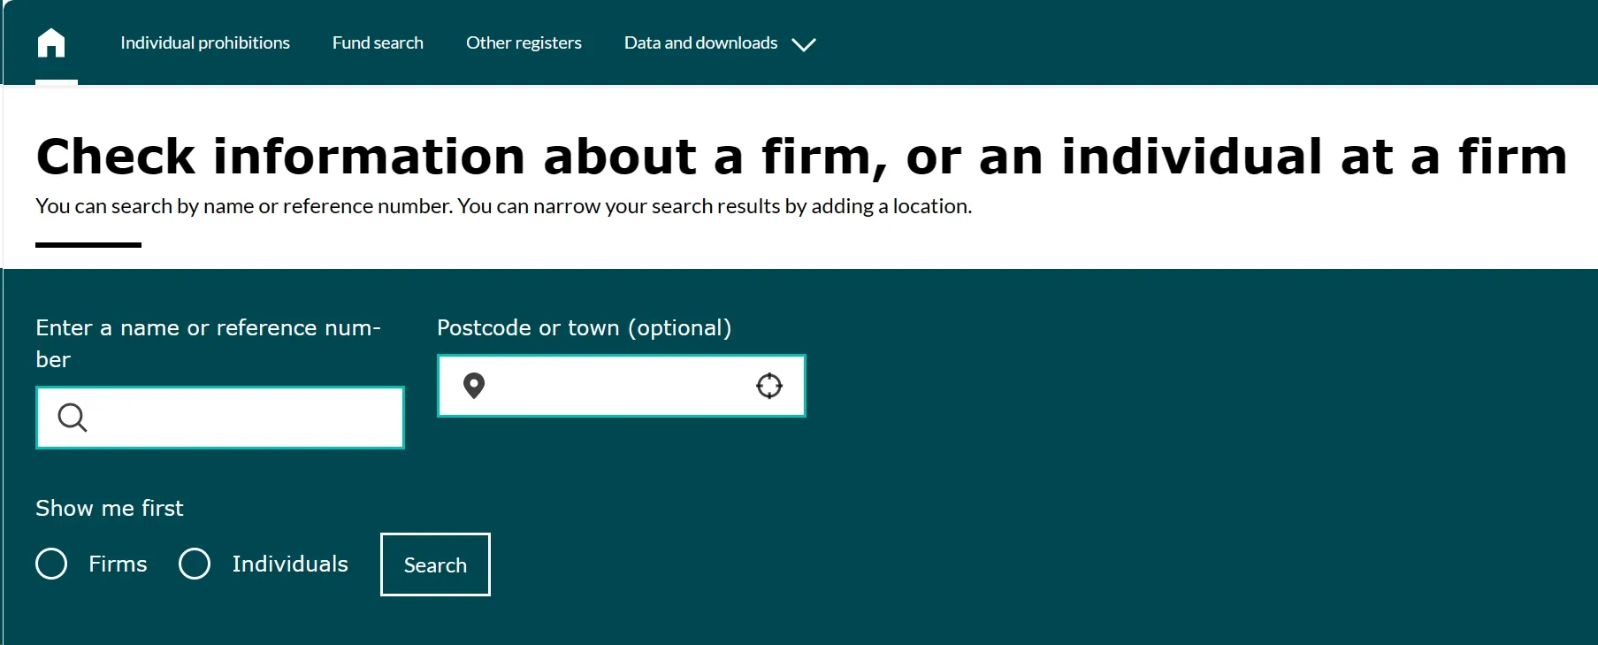Click the 'Show me first' label

point(110,508)
